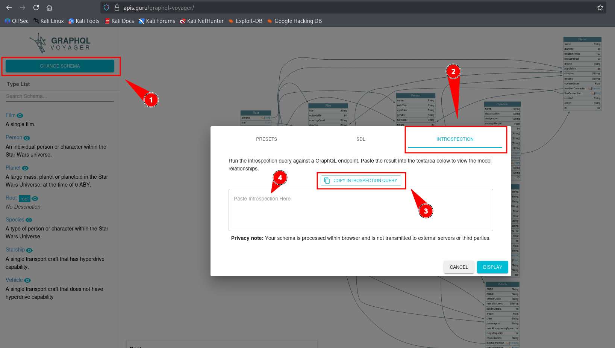The width and height of the screenshot is (615, 348).
Task: Reload the page with the refresh icon
Action: [36, 8]
